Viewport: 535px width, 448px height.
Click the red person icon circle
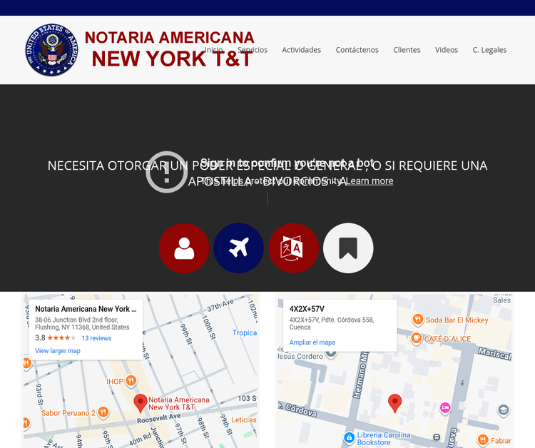[184, 248]
